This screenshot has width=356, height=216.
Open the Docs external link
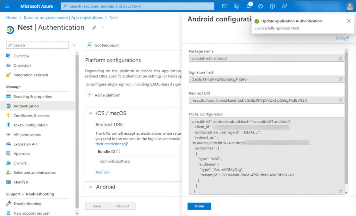pos(342,38)
